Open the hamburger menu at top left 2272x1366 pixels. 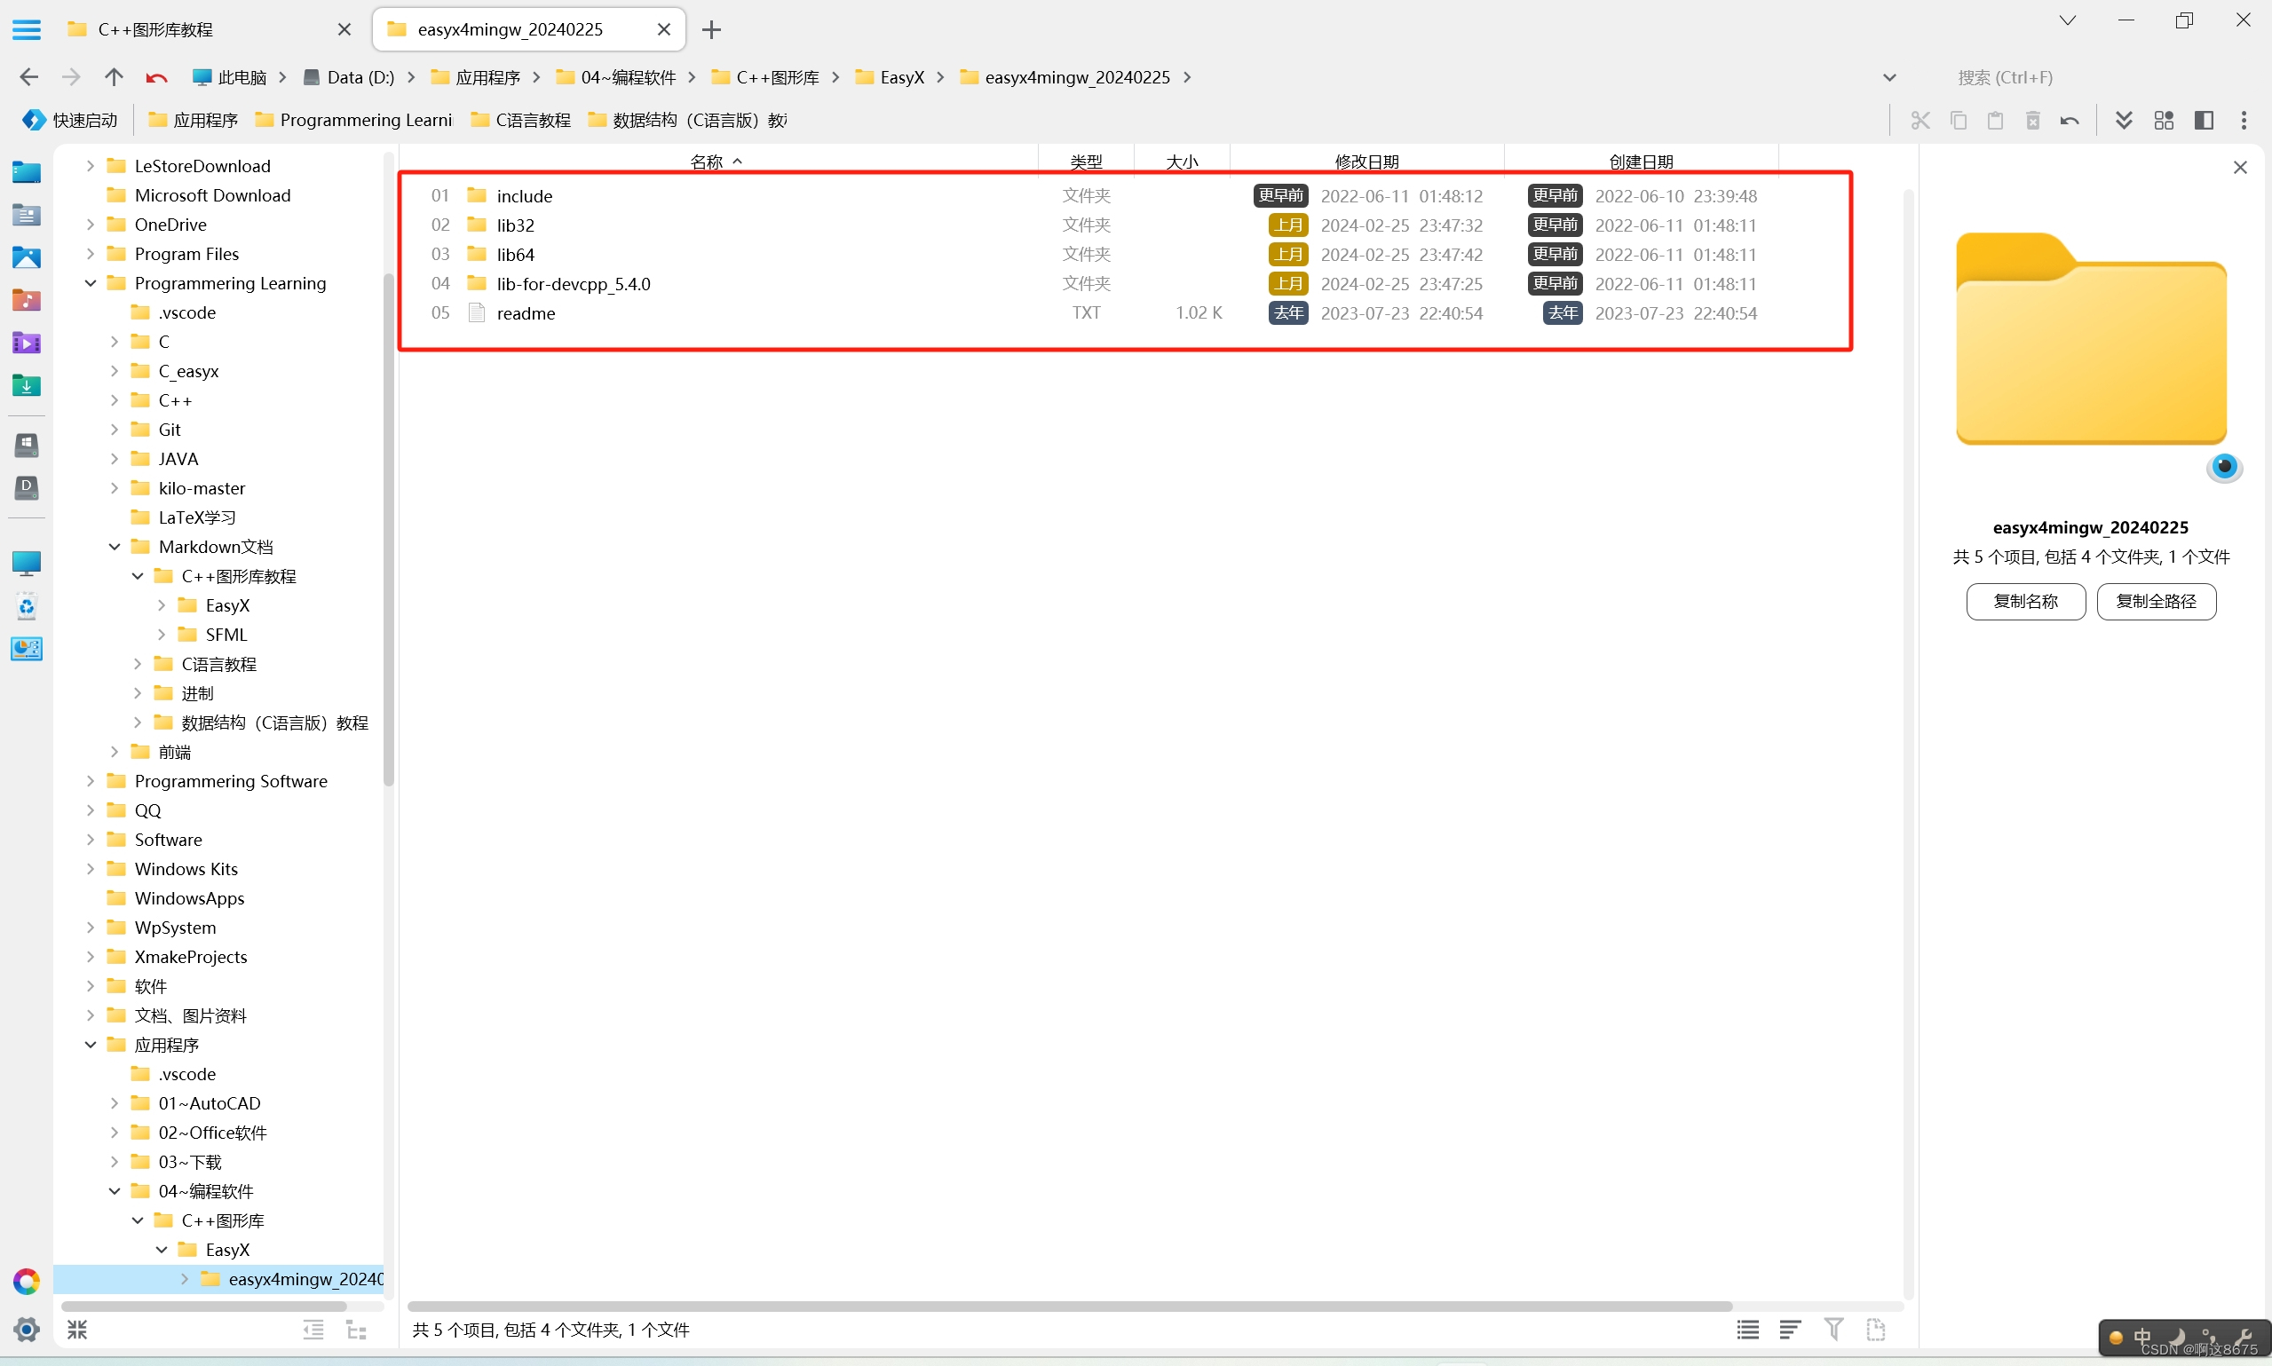tap(26, 28)
